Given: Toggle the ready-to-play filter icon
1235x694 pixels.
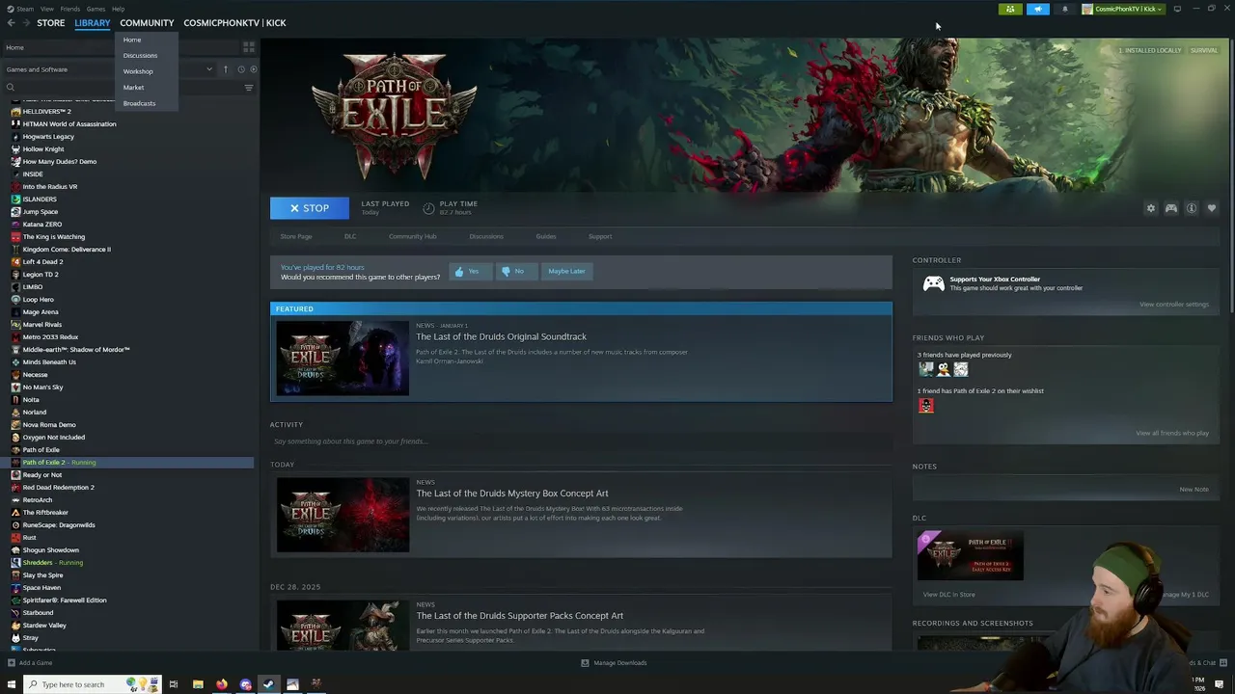Looking at the screenshot, I should click(253, 69).
